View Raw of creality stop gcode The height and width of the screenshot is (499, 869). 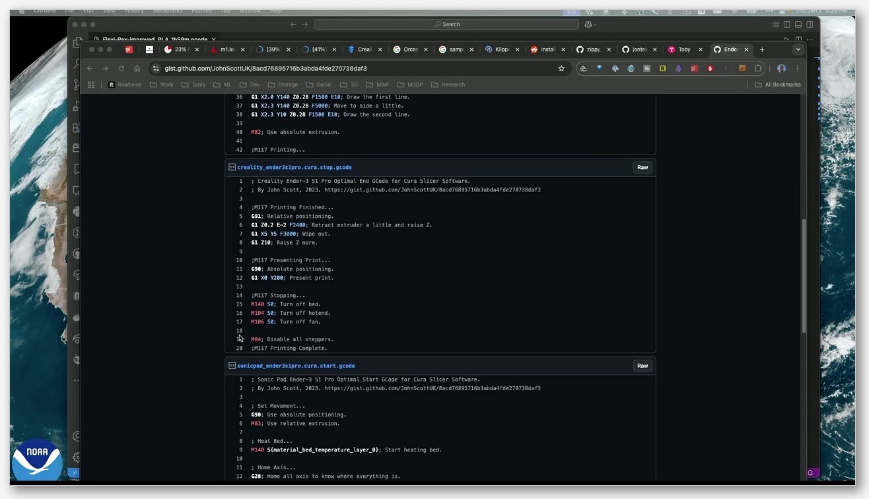coord(643,167)
